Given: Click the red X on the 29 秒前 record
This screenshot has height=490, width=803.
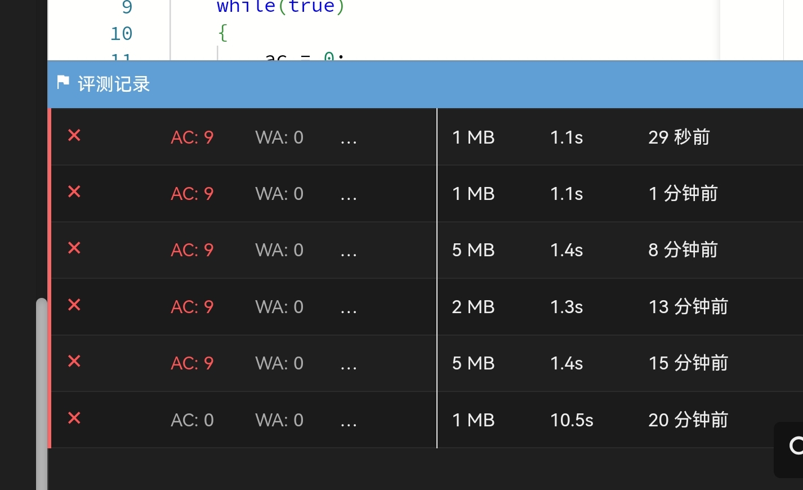Looking at the screenshot, I should point(74,136).
